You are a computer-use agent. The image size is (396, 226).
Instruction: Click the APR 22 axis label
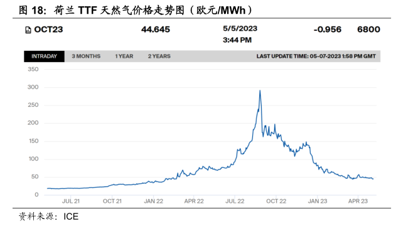194,202
